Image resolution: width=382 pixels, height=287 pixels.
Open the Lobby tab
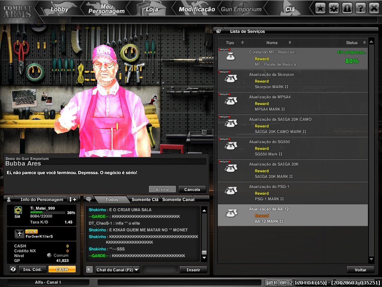tap(59, 9)
